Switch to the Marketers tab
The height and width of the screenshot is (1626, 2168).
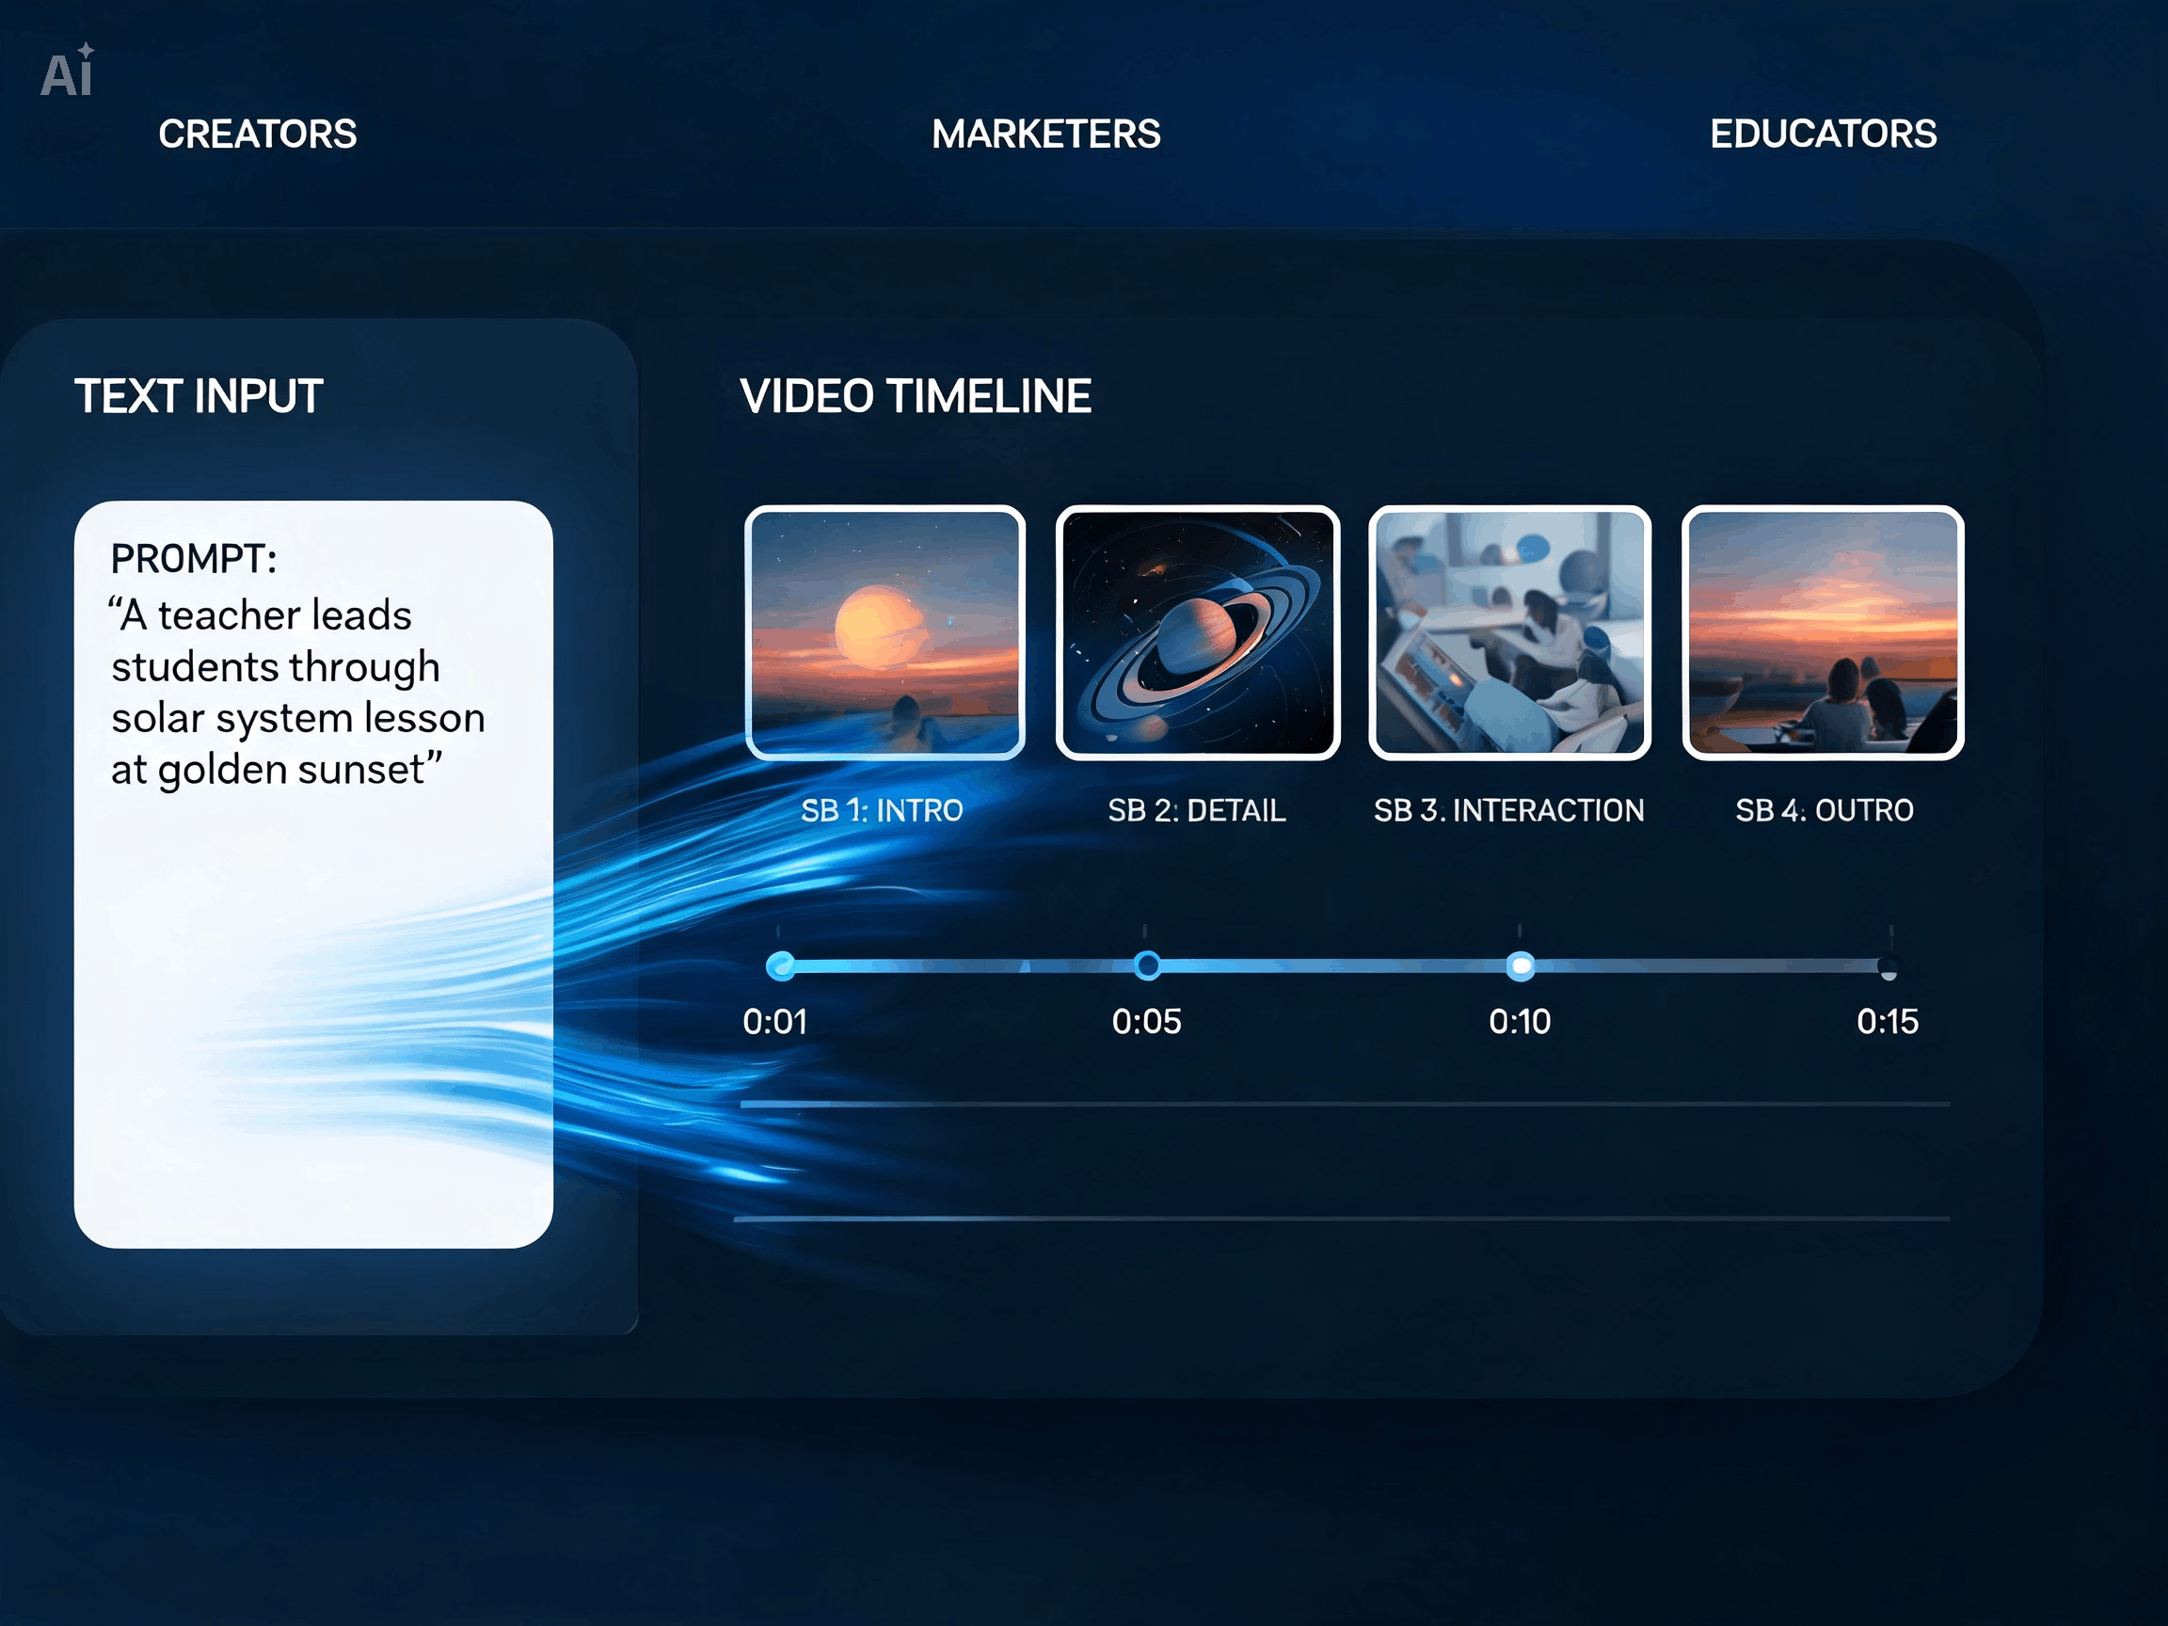click(x=1045, y=135)
